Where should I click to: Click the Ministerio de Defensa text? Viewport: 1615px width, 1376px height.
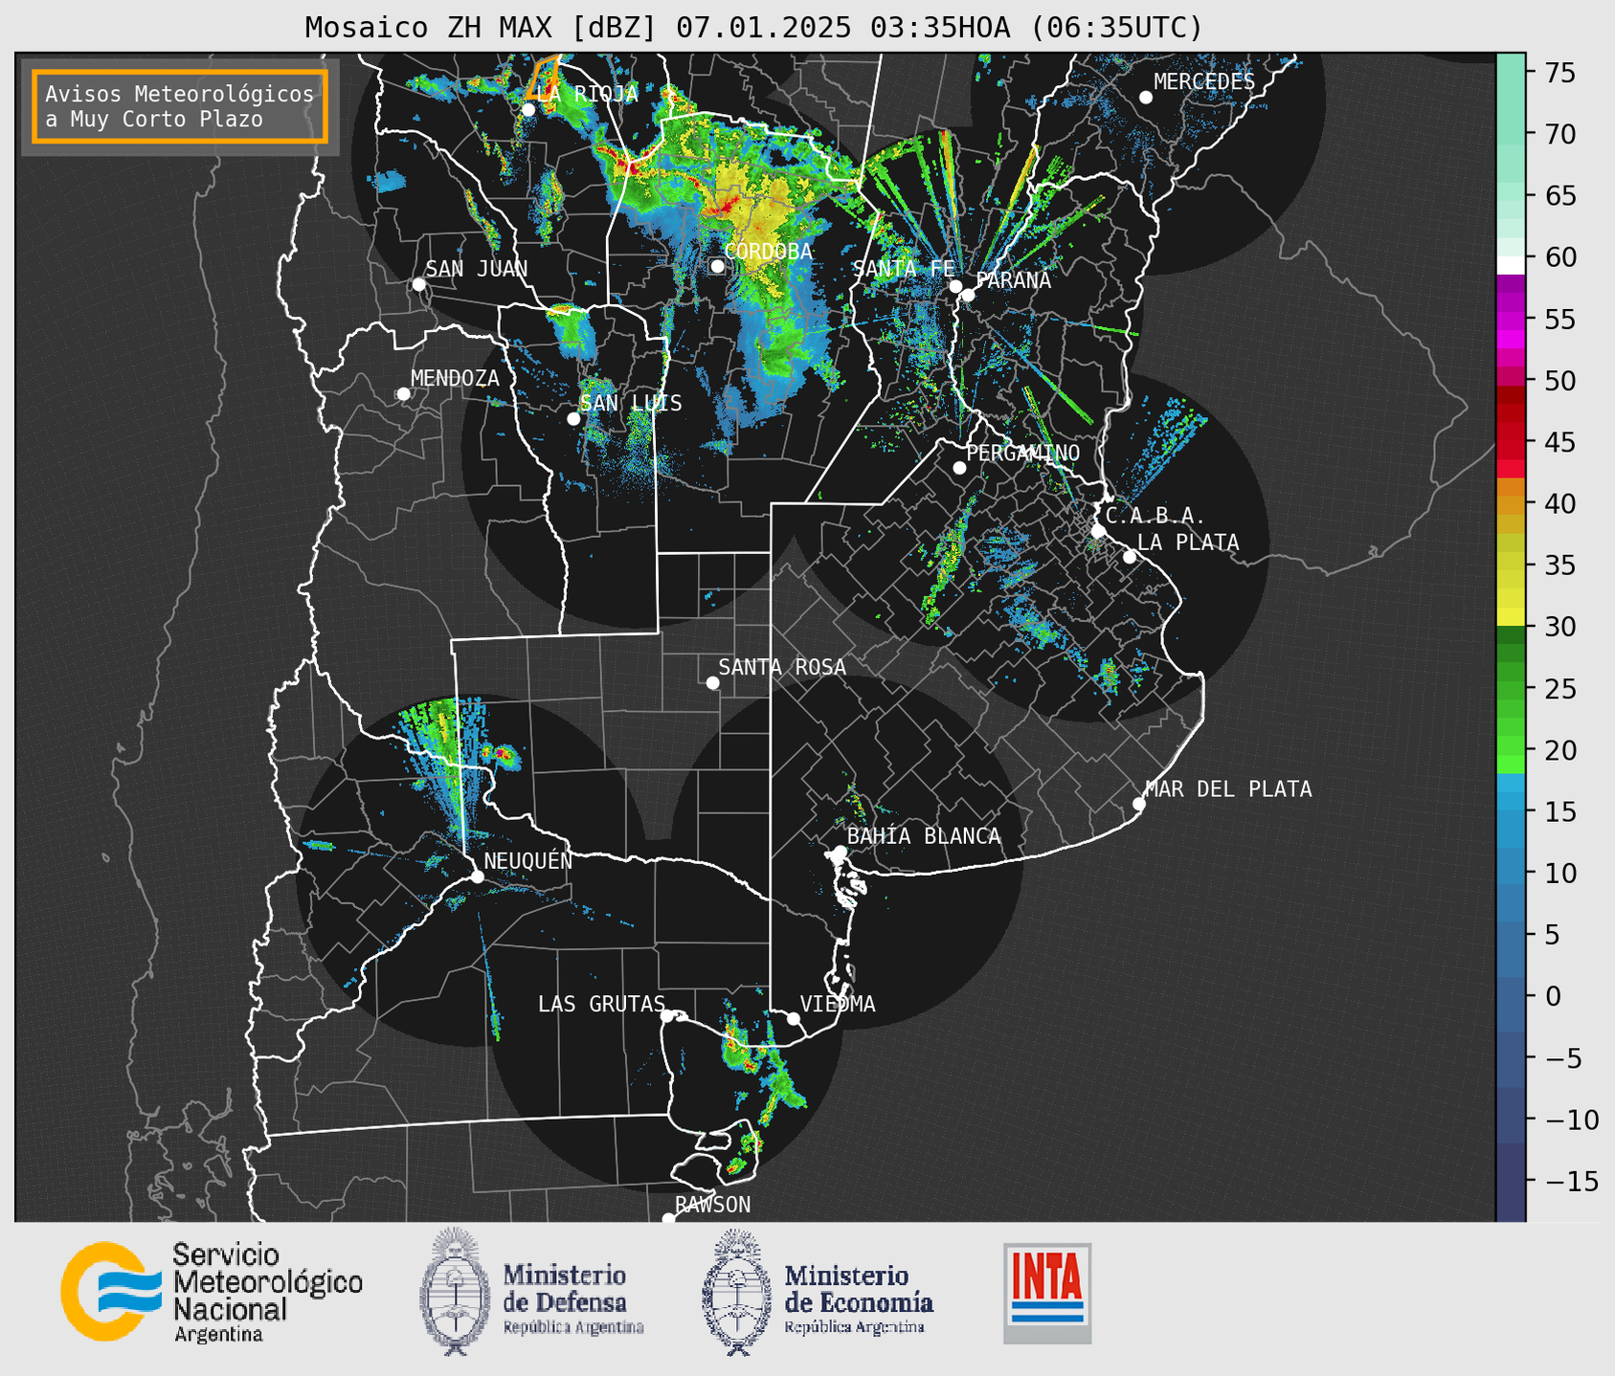pos(573,1298)
